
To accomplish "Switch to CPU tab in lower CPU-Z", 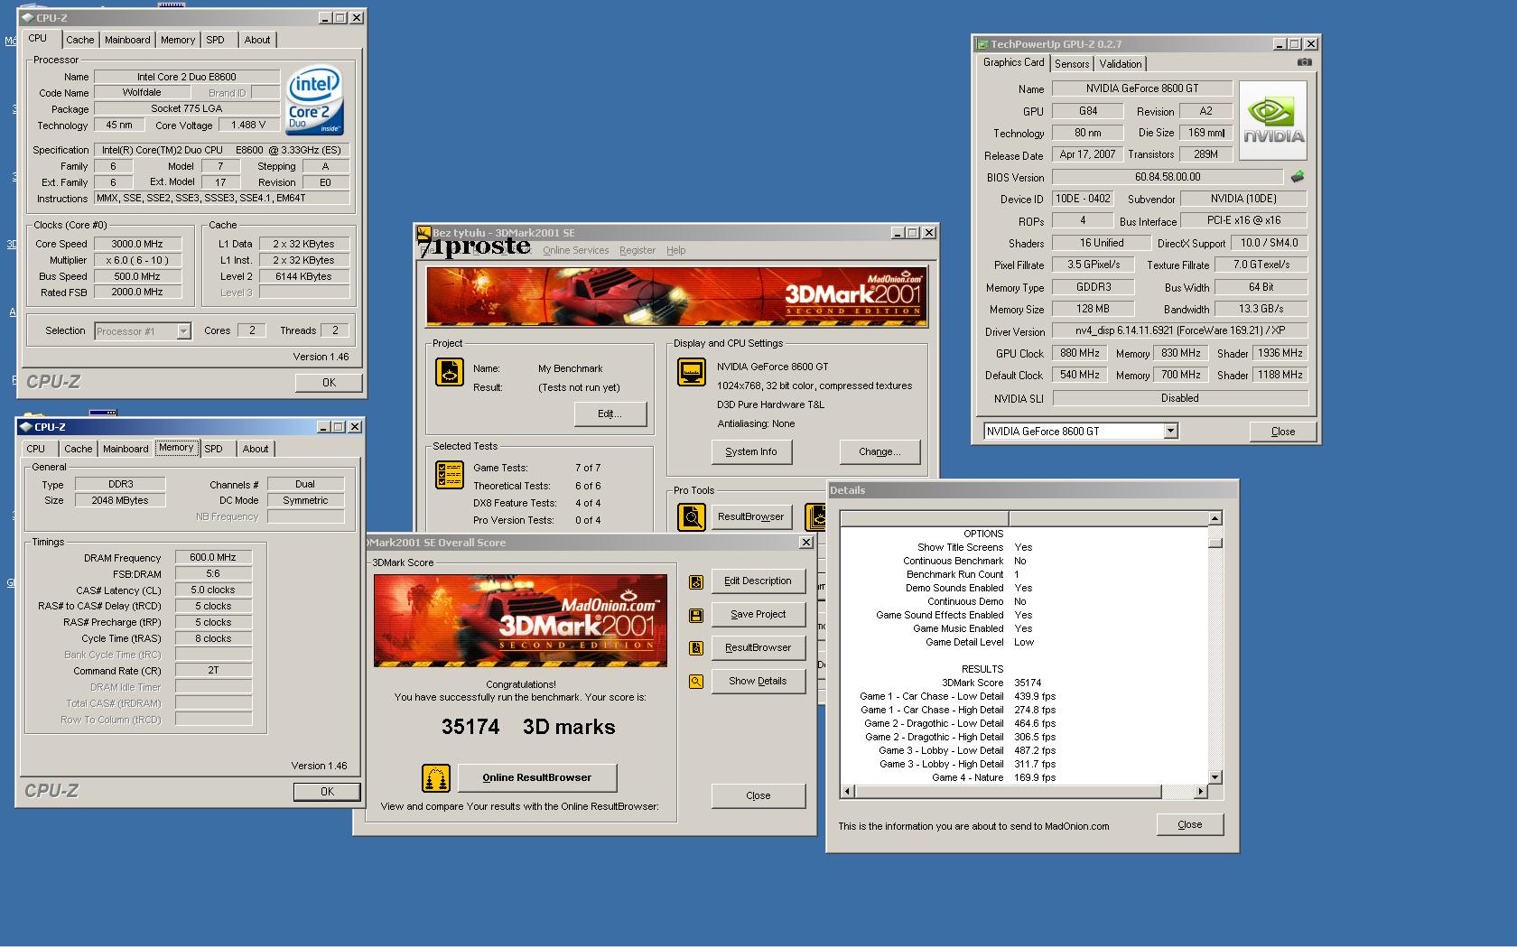I will [36, 449].
